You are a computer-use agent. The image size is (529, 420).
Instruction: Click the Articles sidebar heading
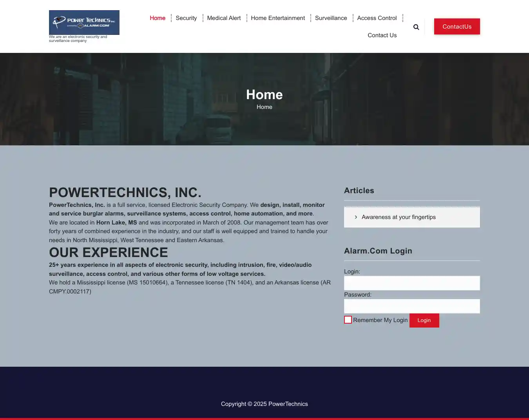pos(359,190)
